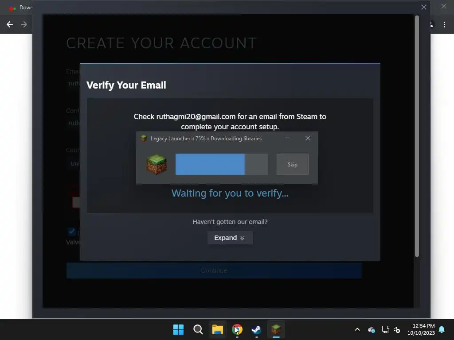Click the grass block icon in Legacy Launcher

click(x=157, y=164)
